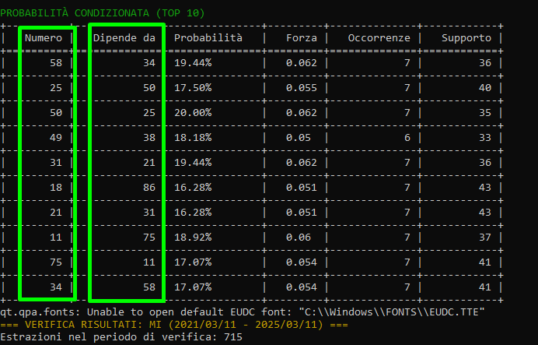
Task: Select the "Occorrenze" column header
Action: pos(379,38)
